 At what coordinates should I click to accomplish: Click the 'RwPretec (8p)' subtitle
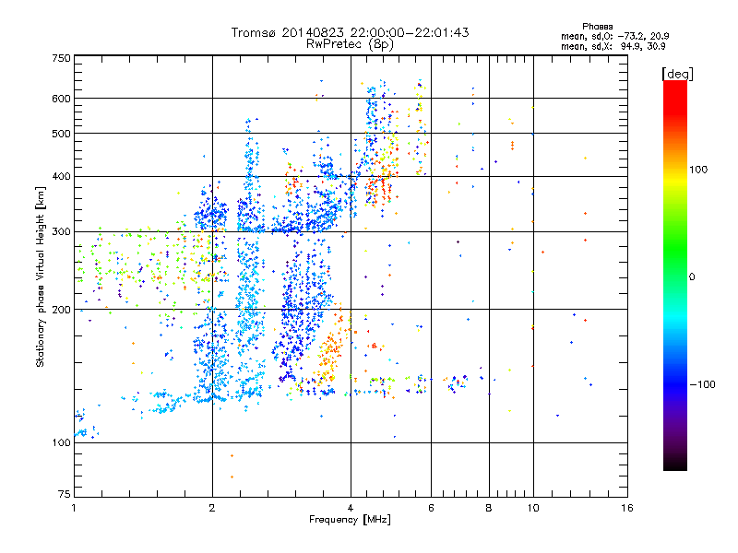(x=350, y=44)
